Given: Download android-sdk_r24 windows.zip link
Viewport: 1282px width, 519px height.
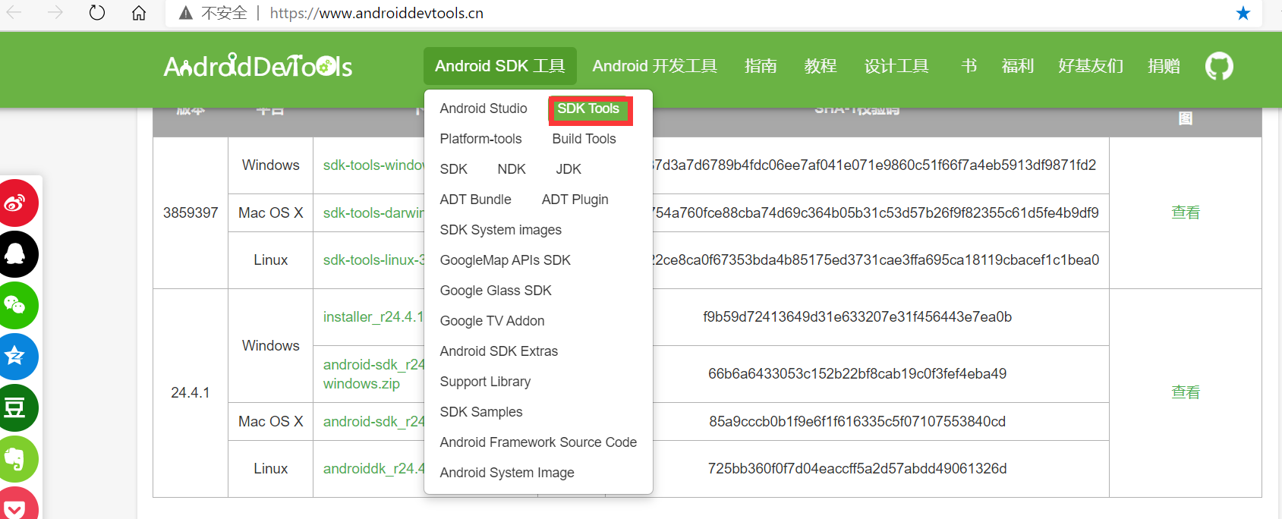Looking at the screenshot, I should 373,374.
